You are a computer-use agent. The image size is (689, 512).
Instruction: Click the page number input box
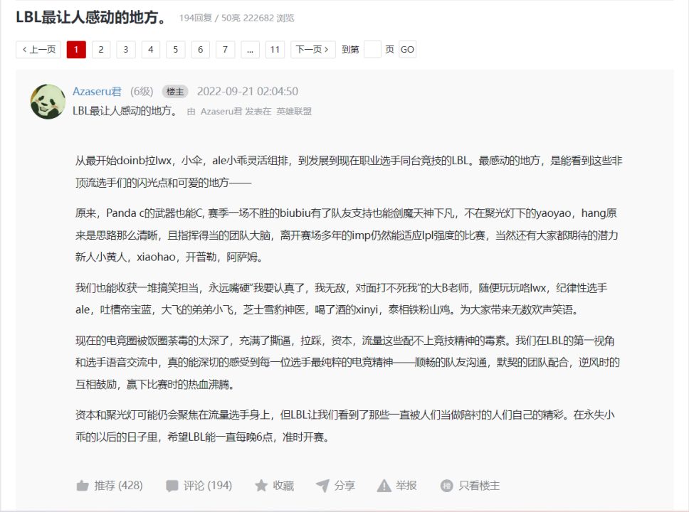pos(372,49)
